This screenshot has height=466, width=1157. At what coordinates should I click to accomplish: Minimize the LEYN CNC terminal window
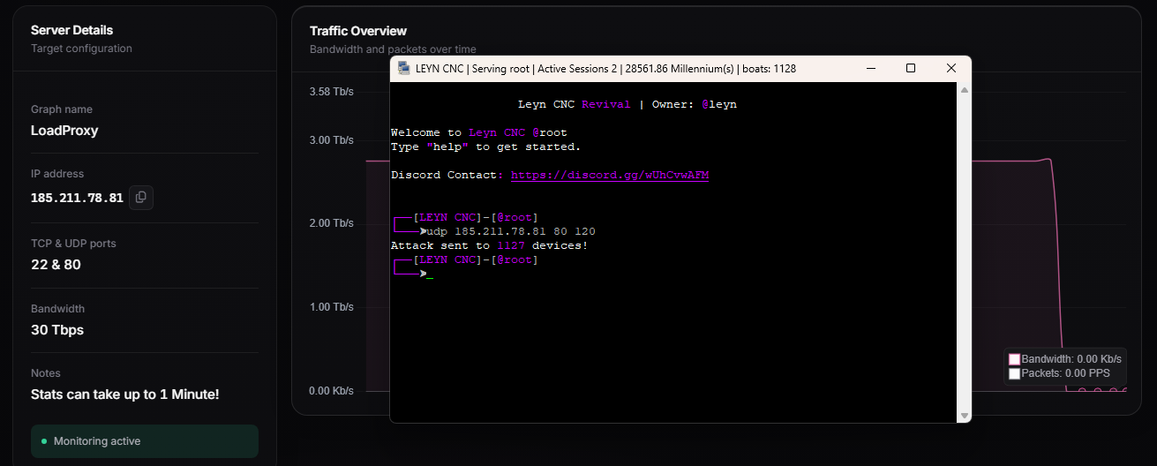(x=870, y=68)
